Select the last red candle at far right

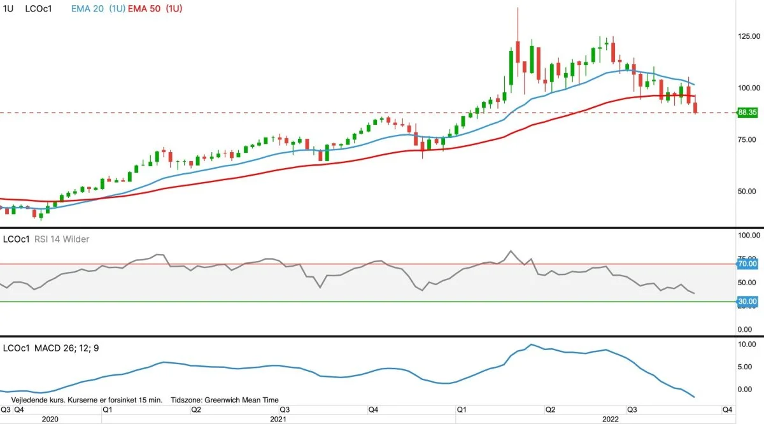point(695,104)
